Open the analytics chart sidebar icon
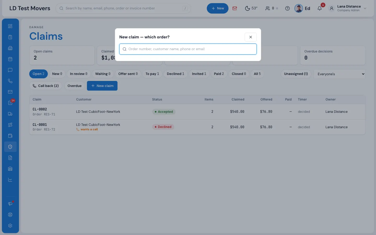376x235 pixels. (10, 180)
